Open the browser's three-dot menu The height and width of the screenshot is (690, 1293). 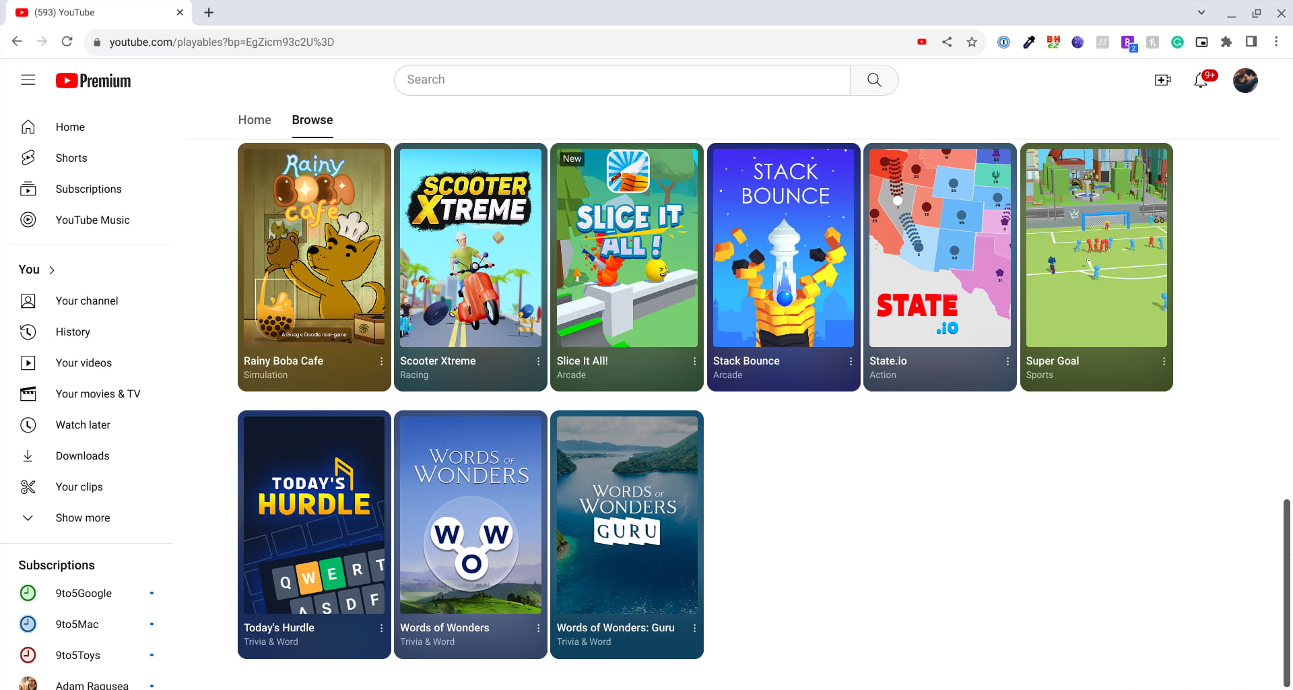[1275, 42]
